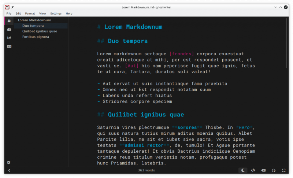Viewport: 293px width, 178px height.
Task: Open sidebar settings gear
Action: tap(9, 162)
